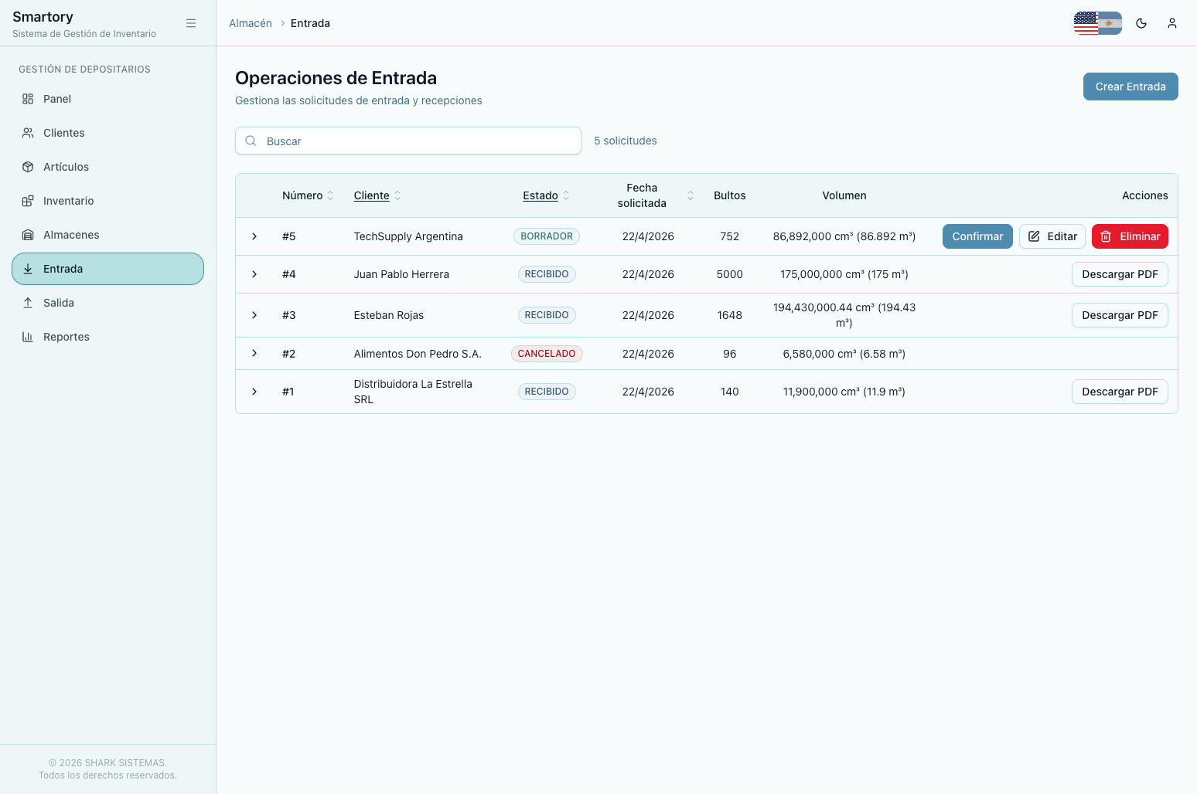Descargar PDF for entry #4
This screenshot has width=1197, height=794.
(x=1120, y=274)
